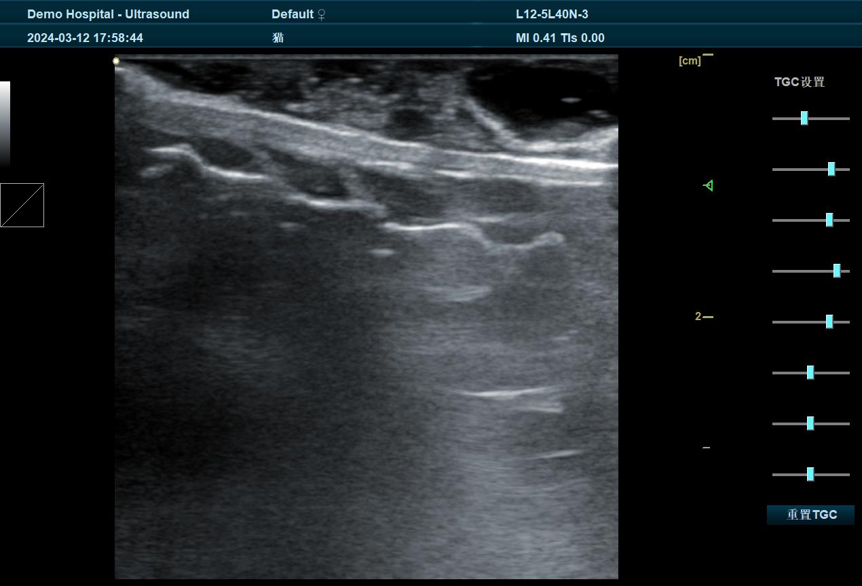This screenshot has height=586, width=862.
Task: Click the MI 0.41 TIs 0.00 readout
Action: pyautogui.click(x=560, y=38)
